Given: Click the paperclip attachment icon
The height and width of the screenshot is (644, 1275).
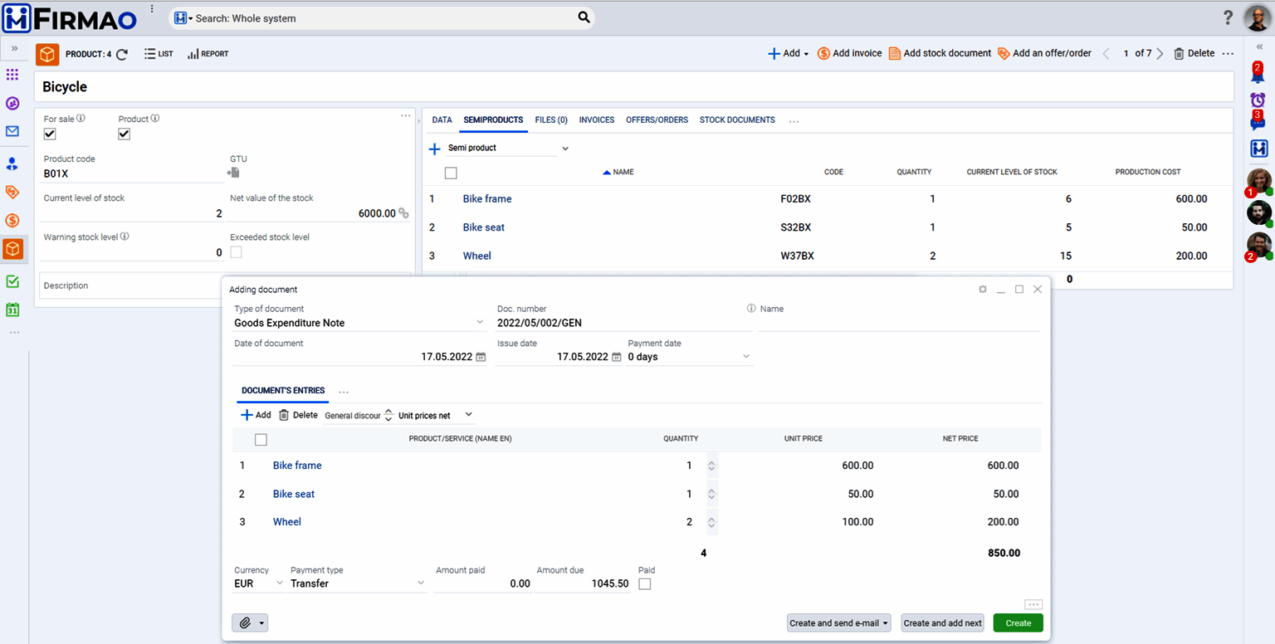Looking at the screenshot, I should tap(245, 622).
